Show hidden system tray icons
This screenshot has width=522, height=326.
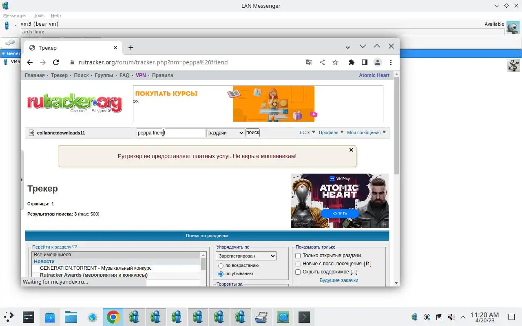pyautogui.click(x=463, y=317)
